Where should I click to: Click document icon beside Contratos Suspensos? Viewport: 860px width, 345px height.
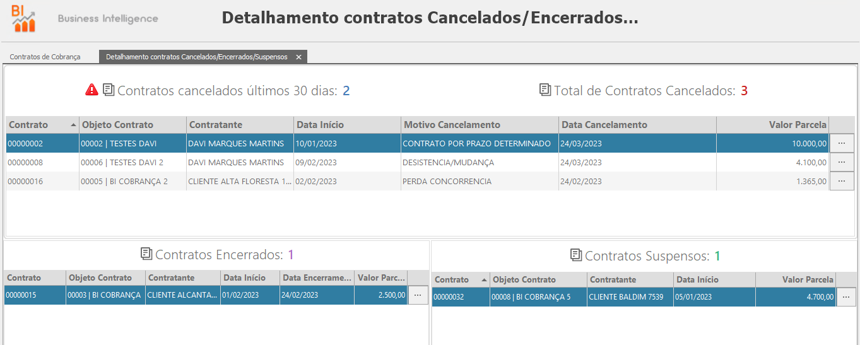click(575, 255)
